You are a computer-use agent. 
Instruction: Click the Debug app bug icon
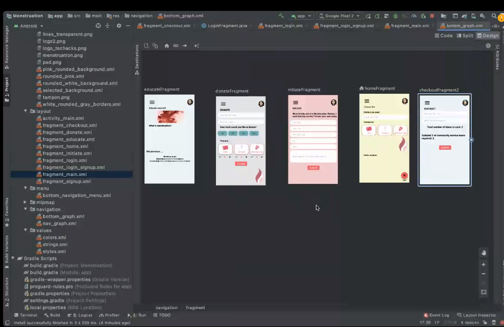395,16
